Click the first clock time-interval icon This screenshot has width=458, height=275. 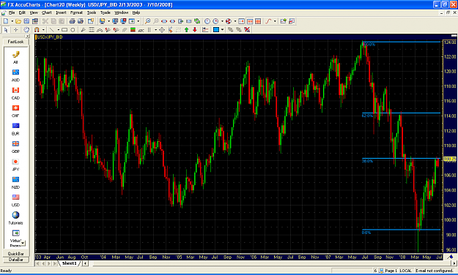(207, 21)
